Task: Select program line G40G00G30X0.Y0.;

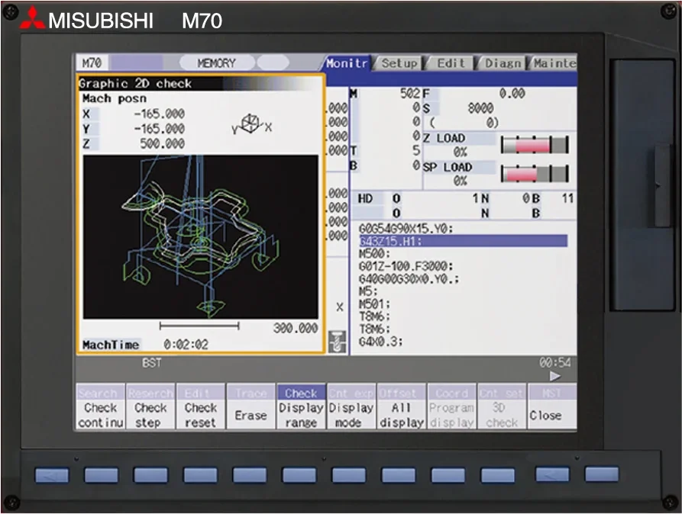Action: 409,278
